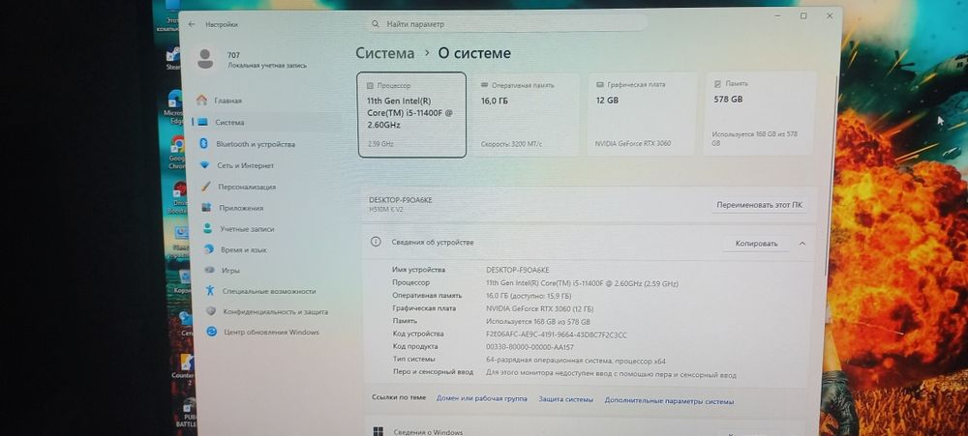Click the Найти параметр search field
This screenshot has width=968, height=436.
tap(507, 24)
